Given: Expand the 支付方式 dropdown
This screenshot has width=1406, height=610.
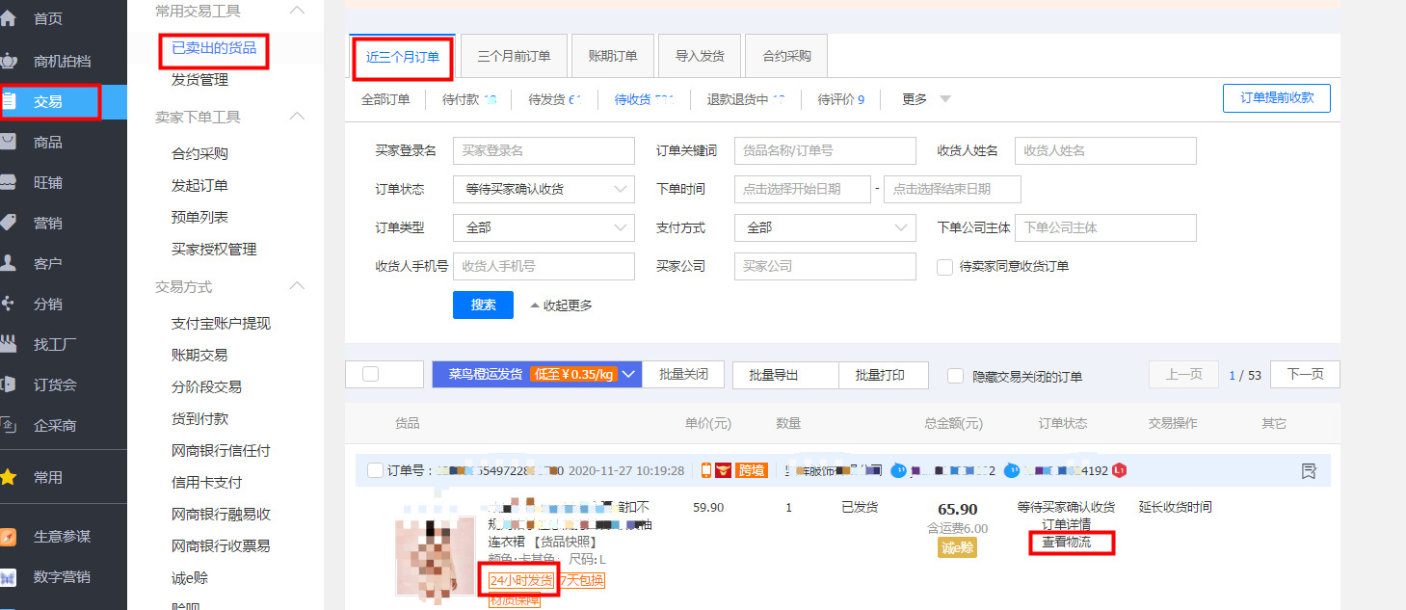Looking at the screenshot, I should point(824,227).
